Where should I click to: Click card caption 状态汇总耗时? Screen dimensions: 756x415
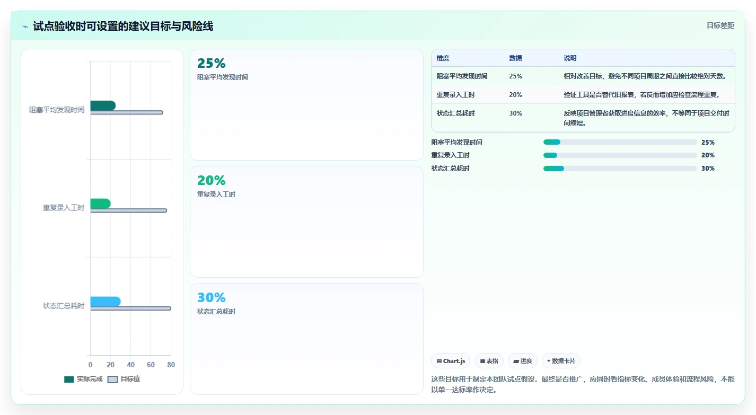click(x=216, y=312)
